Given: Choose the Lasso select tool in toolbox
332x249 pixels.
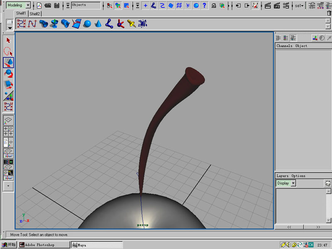Looking at the screenshot, I should [8, 51].
